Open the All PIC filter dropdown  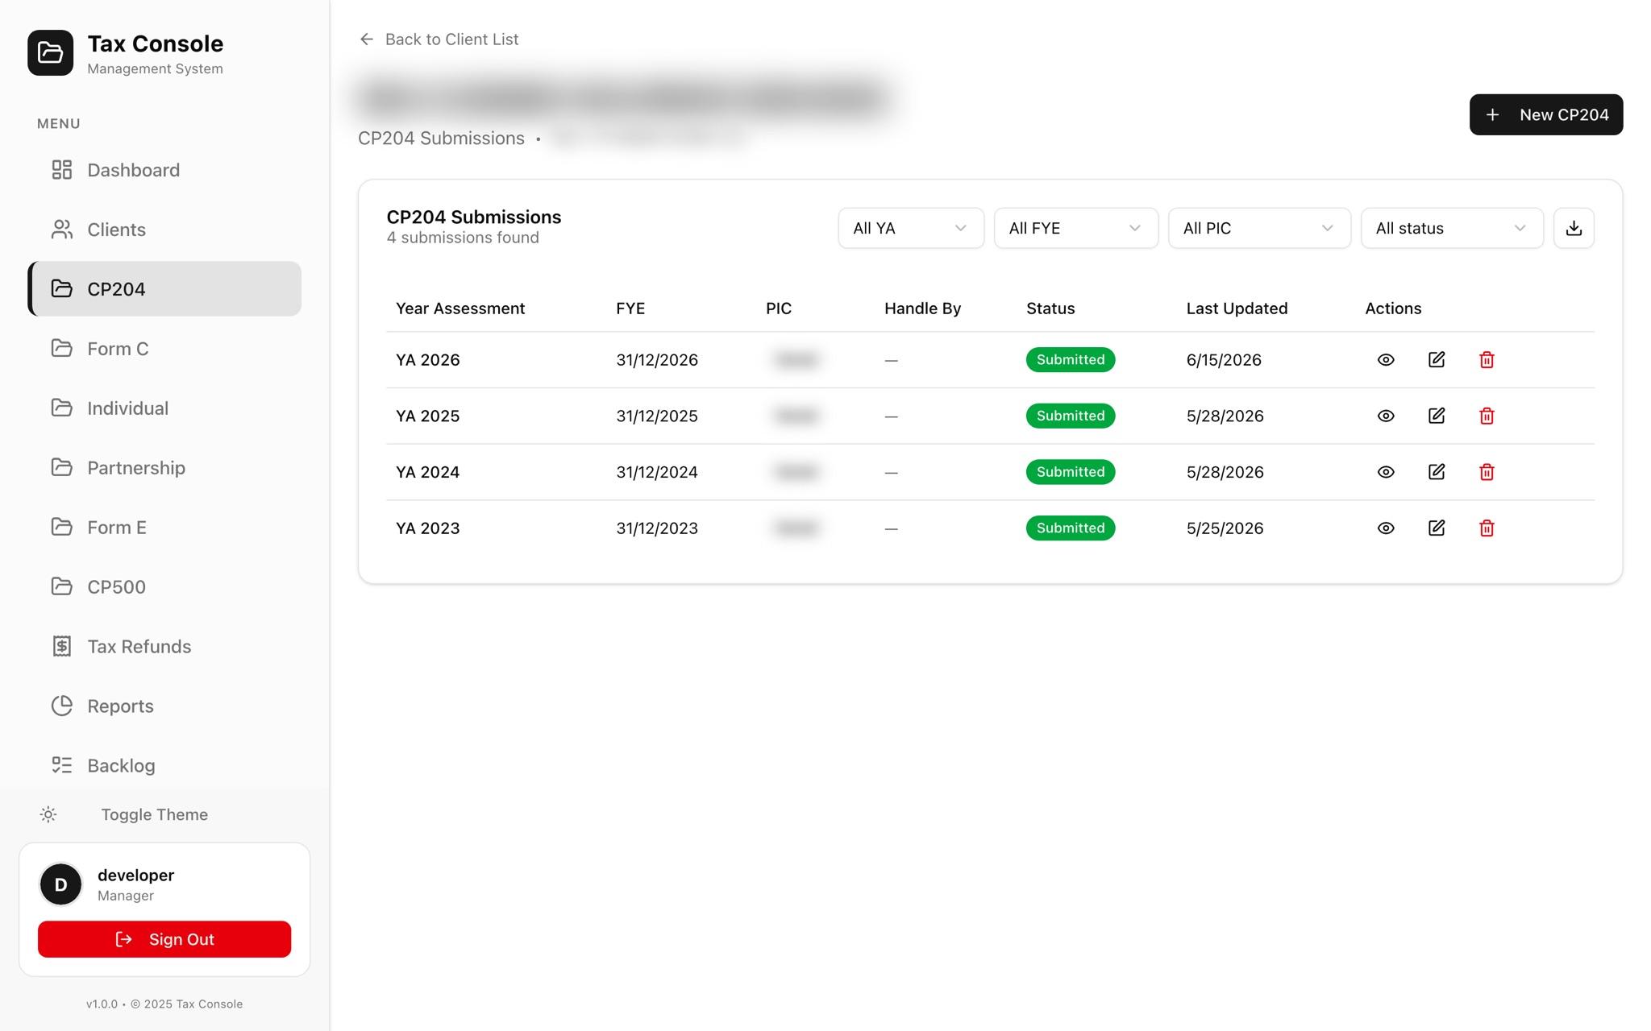coord(1259,228)
